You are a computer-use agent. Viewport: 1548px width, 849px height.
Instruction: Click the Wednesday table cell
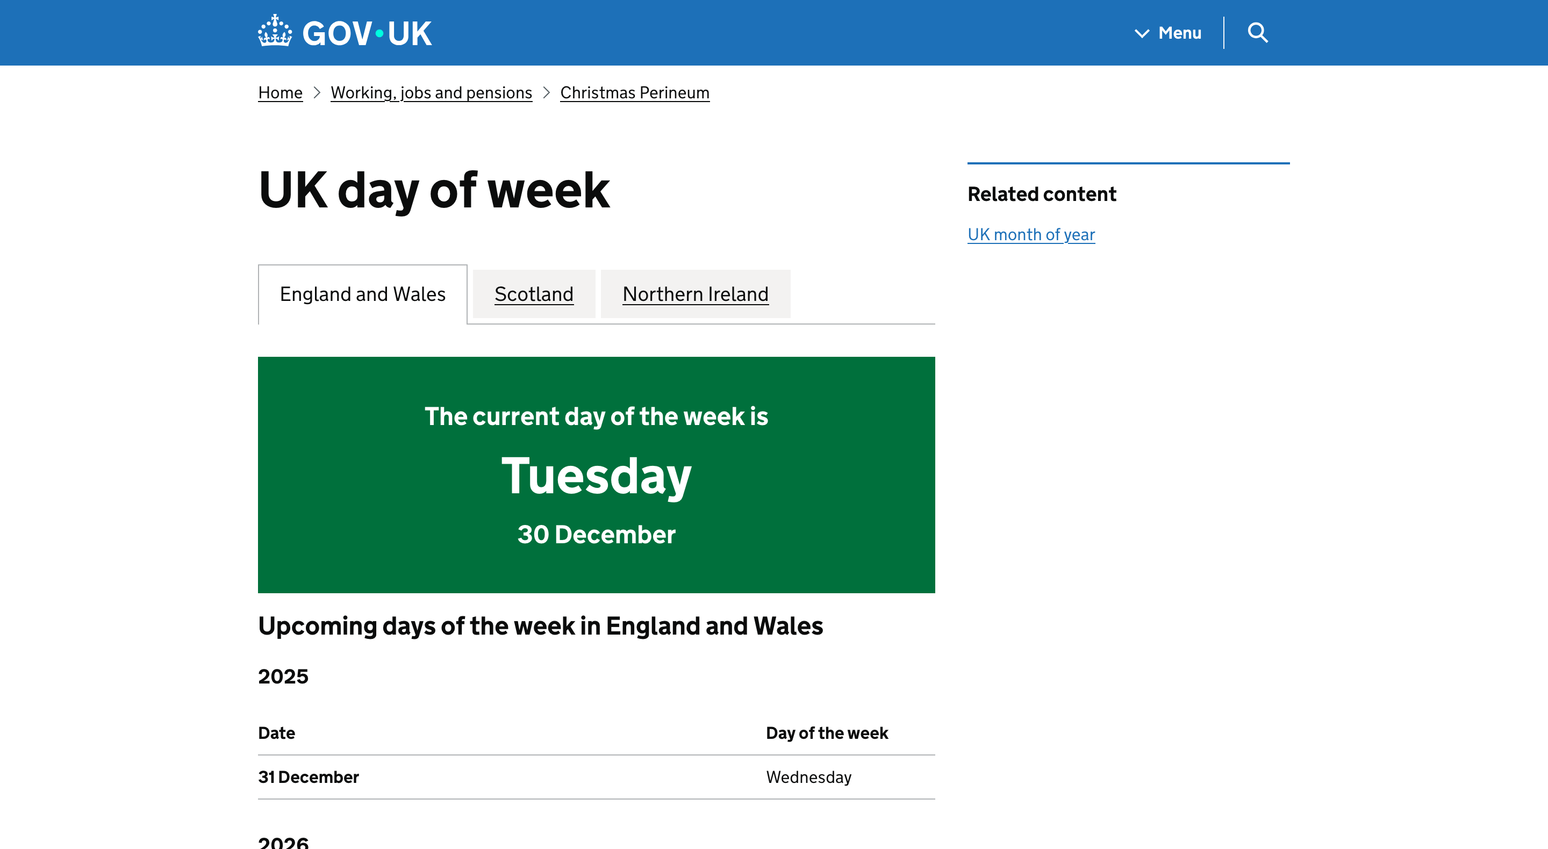(x=808, y=777)
